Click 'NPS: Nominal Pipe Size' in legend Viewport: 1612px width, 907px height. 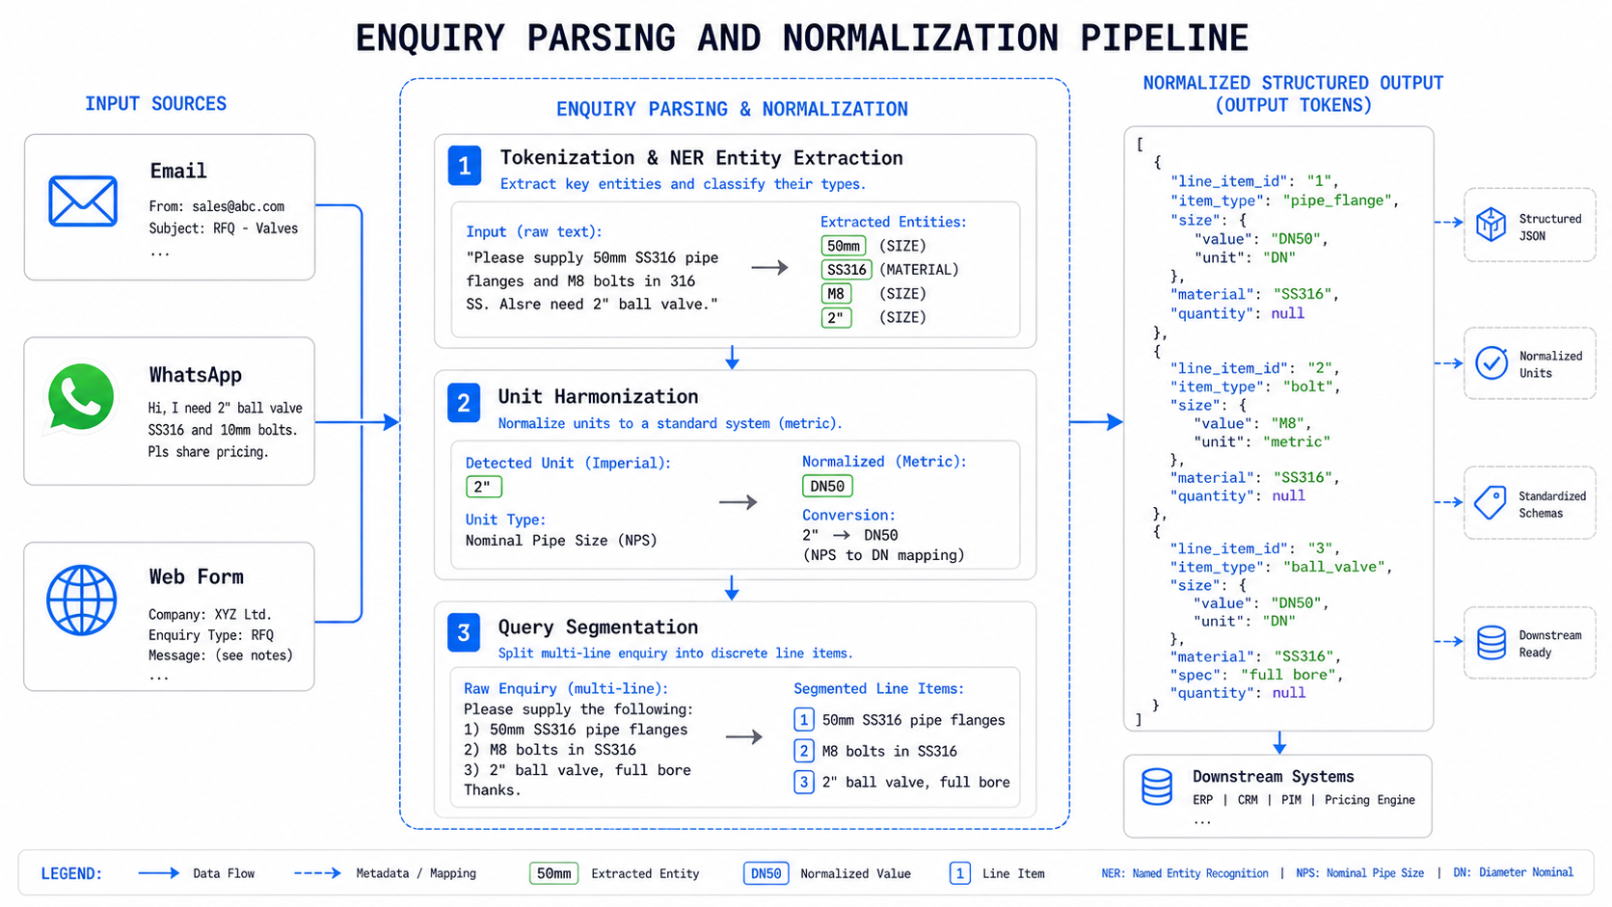pyautogui.click(x=1359, y=873)
